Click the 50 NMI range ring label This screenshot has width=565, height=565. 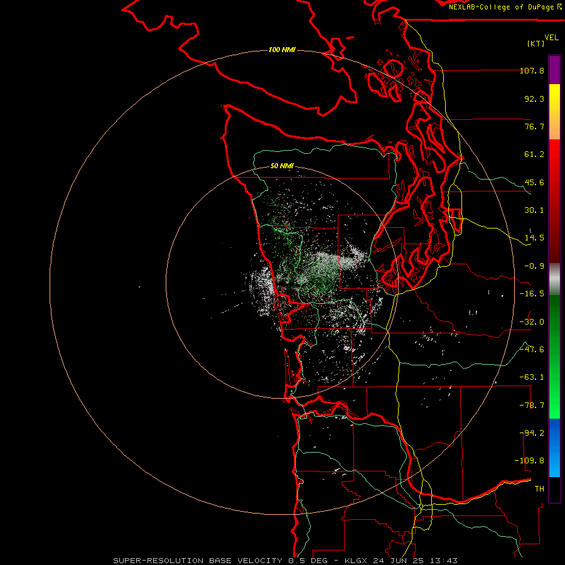tap(282, 166)
